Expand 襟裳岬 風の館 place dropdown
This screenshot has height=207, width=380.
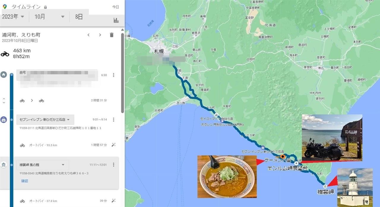pos(43,165)
